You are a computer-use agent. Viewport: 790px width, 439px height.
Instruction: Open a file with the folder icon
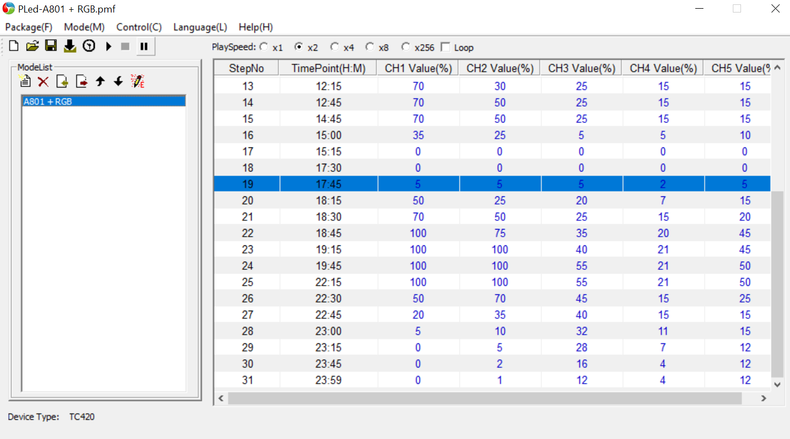(33, 46)
